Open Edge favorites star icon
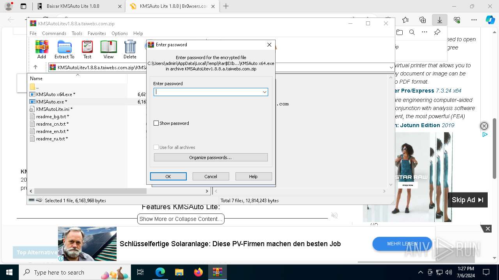The width and height of the screenshot is (499, 280). click(405, 20)
